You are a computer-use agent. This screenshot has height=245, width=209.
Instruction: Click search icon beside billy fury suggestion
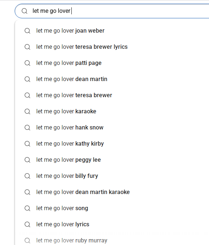point(27,176)
